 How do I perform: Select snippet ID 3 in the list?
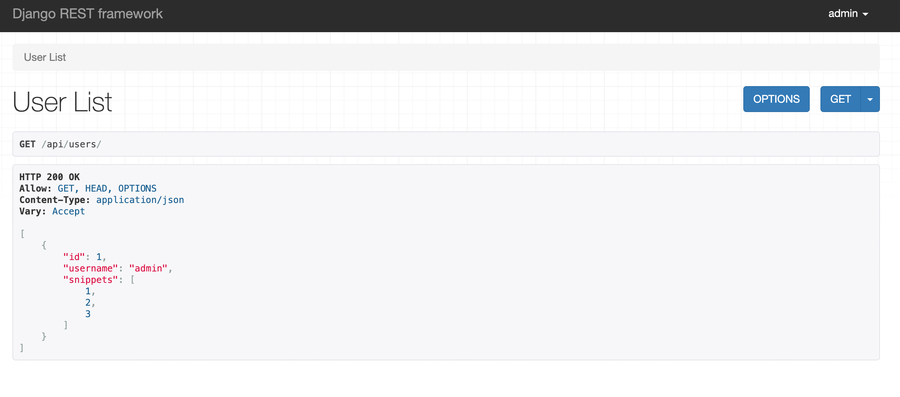[88, 314]
